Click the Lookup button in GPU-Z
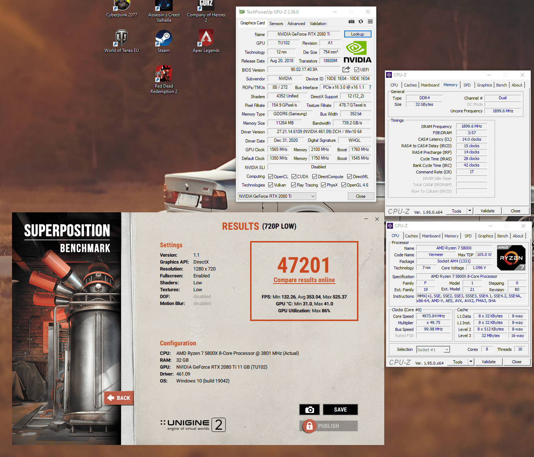This screenshot has height=457, width=534. [x=357, y=34]
